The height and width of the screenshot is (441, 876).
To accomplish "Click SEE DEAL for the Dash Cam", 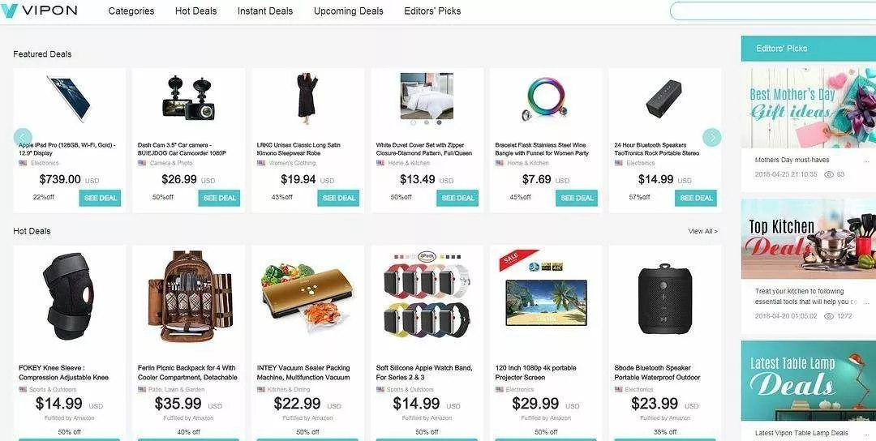I will tap(219, 198).
